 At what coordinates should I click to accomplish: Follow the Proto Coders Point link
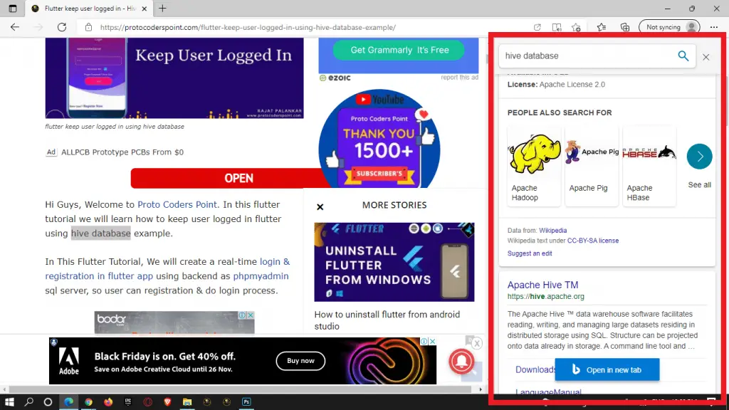[x=177, y=204]
